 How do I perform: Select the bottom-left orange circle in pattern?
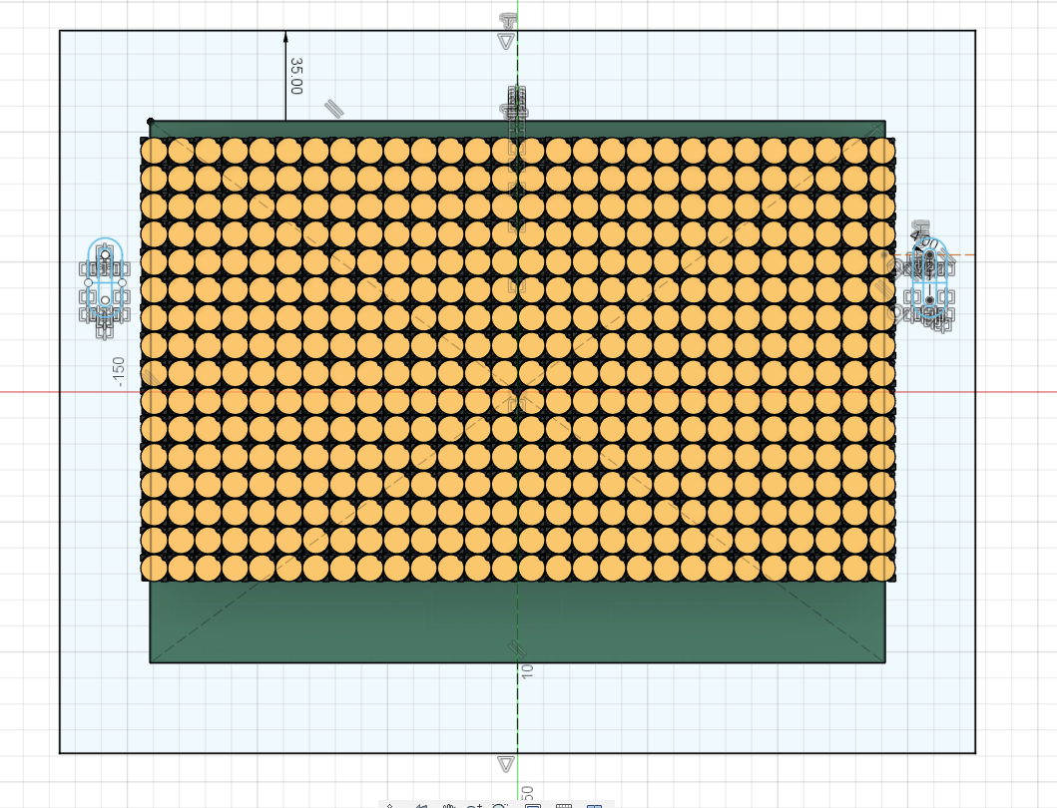154,568
